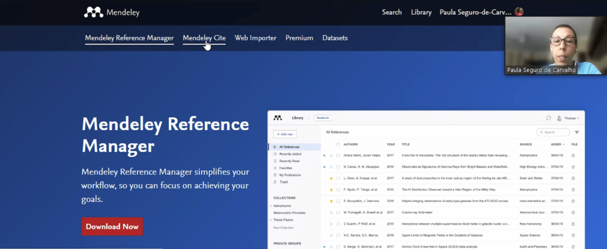The image size is (607, 249).
Task: Expand the Thesis Papers collection
Action: pyautogui.click(x=271, y=220)
